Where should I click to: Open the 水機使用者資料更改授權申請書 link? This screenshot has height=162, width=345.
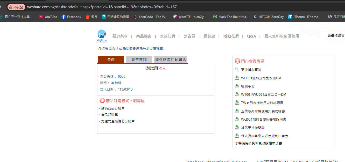(x=258, y=143)
